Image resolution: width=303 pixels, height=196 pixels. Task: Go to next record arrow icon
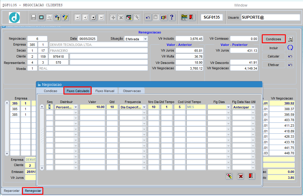(93, 17)
